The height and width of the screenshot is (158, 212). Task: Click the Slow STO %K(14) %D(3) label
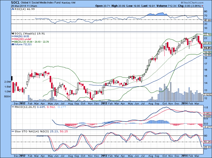(32, 132)
